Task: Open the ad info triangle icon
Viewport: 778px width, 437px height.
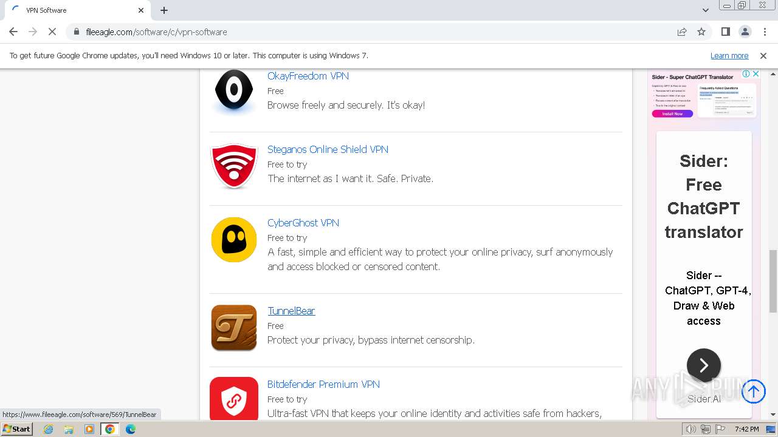Action: 746,74
